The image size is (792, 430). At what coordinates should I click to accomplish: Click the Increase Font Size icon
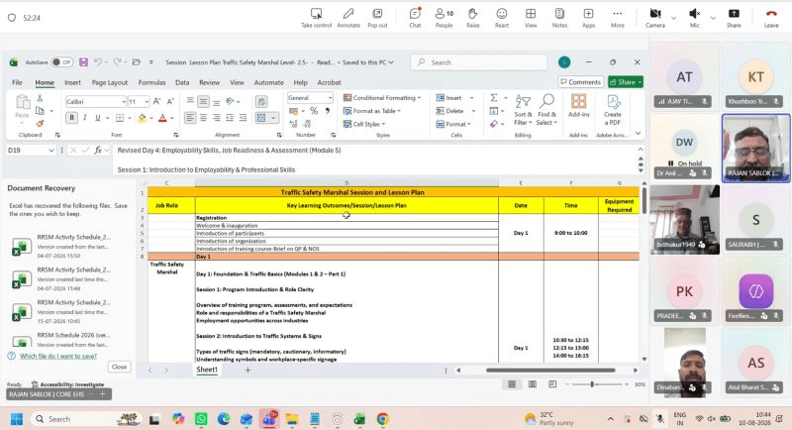pyautogui.click(x=157, y=102)
